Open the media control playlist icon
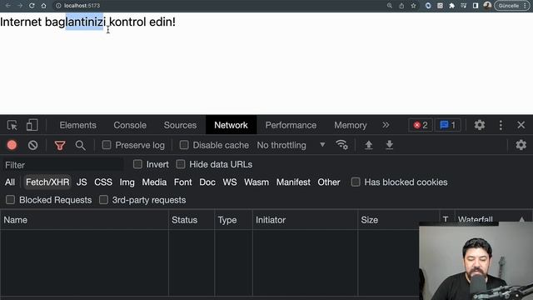Image resolution: width=533 pixels, height=300 pixels. [x=464, y=6]
